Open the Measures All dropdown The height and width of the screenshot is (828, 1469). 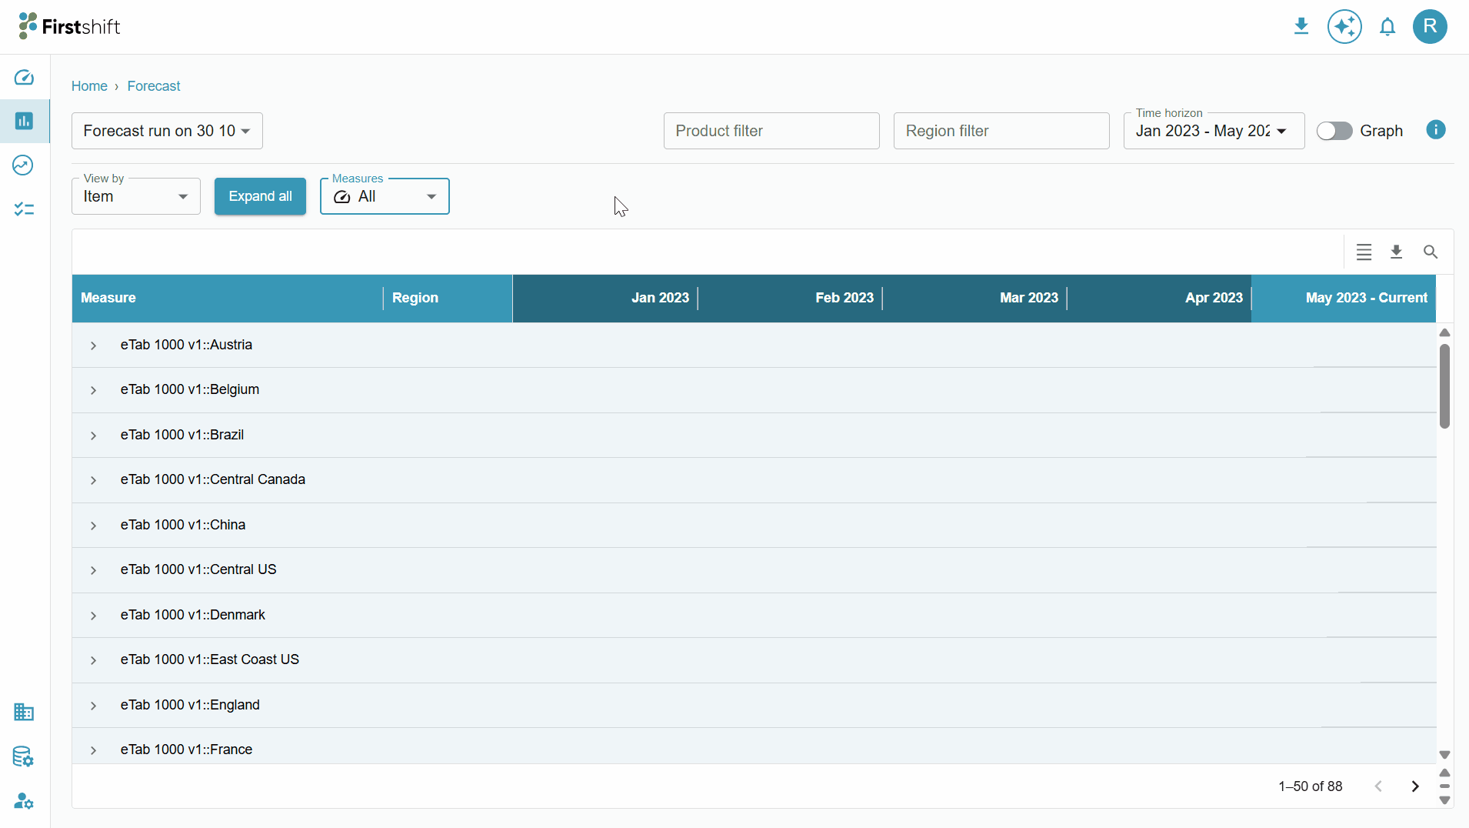[x=385, y=196]
